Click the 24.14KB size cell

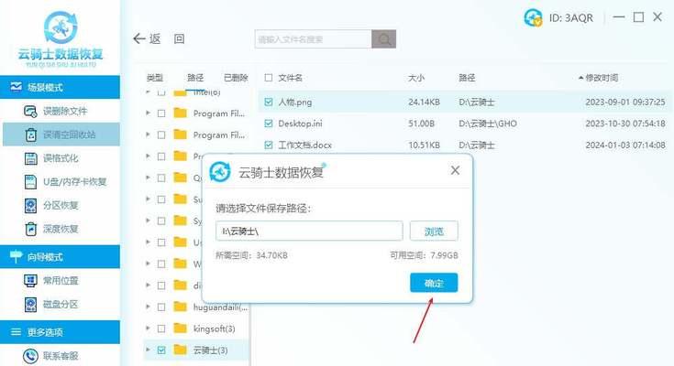pyautogui.click(x=424, y=102)
